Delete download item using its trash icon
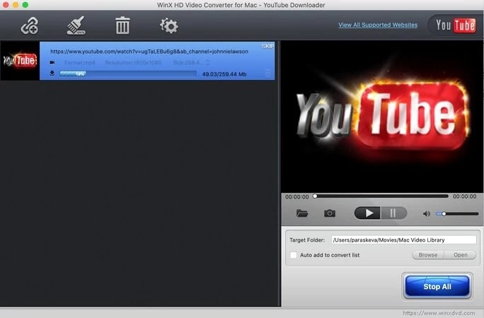 [x=267, y=73]
